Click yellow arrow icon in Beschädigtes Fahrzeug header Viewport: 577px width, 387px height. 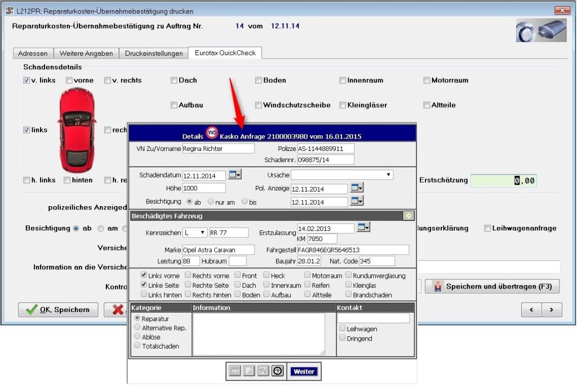pos(408,216)
